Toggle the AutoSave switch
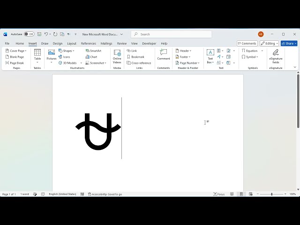Viewport: 300px width, 225px height. point(29,34)
